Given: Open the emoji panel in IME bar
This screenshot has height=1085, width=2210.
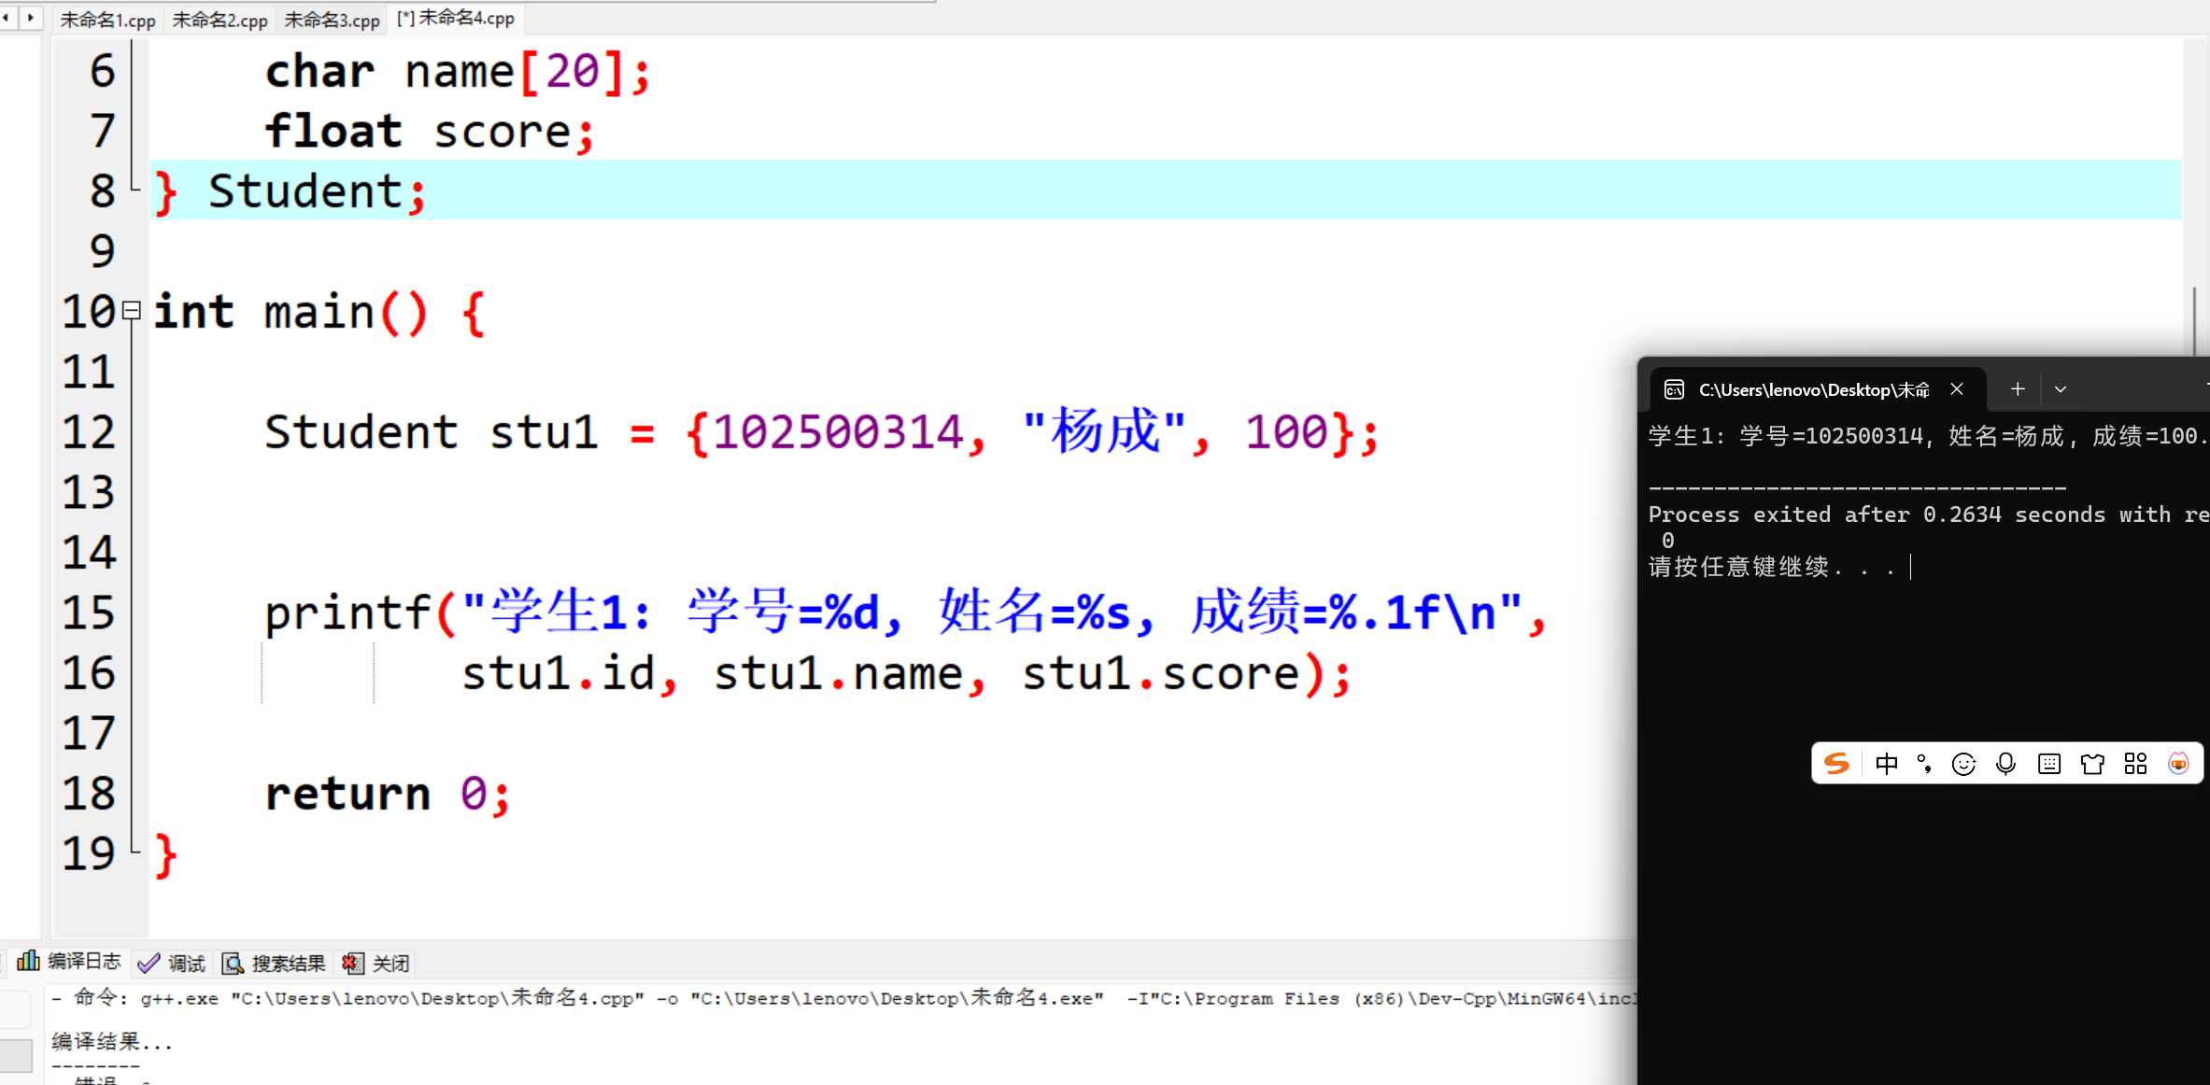Looking at the screenshot, I should (x=1963, y=764).
